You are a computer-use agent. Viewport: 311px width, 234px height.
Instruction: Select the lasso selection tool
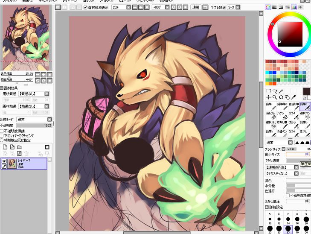[x=275, y=91]
